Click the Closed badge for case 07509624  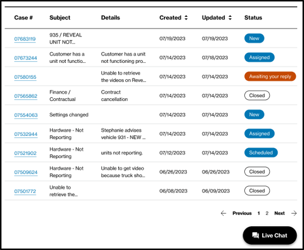click(x=257, y=172)
